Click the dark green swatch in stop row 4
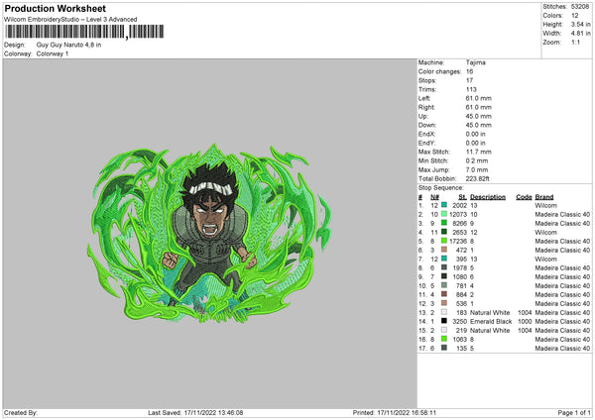The image size is (595, 420). pos(444,232)
